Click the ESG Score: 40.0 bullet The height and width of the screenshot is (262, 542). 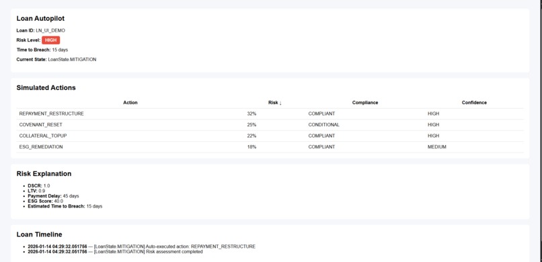45,201
